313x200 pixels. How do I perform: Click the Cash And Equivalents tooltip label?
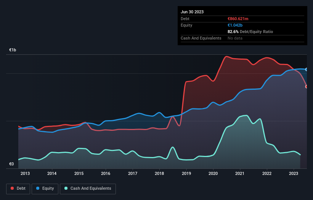[x=201, y=38]
